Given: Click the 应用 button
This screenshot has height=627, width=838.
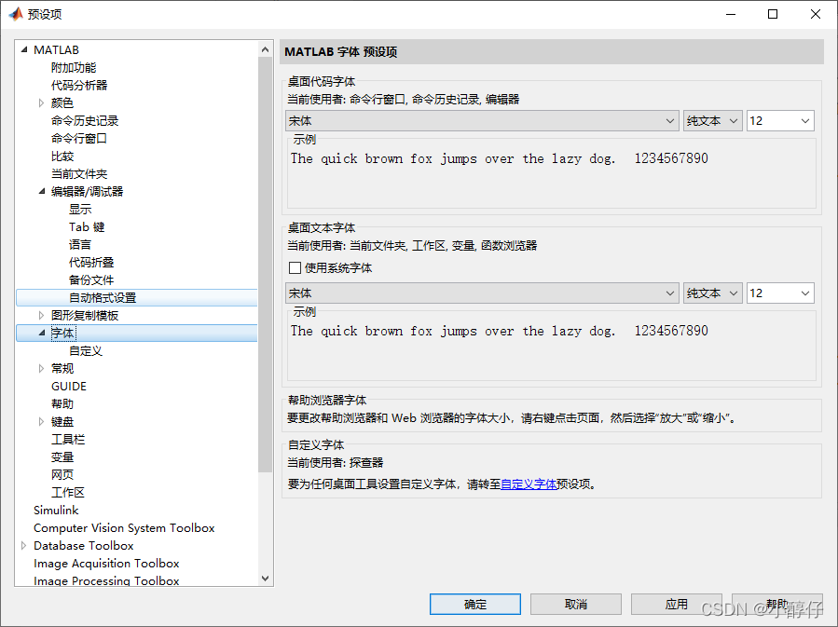Looking at the screenshot, I should tap(676, 604).
